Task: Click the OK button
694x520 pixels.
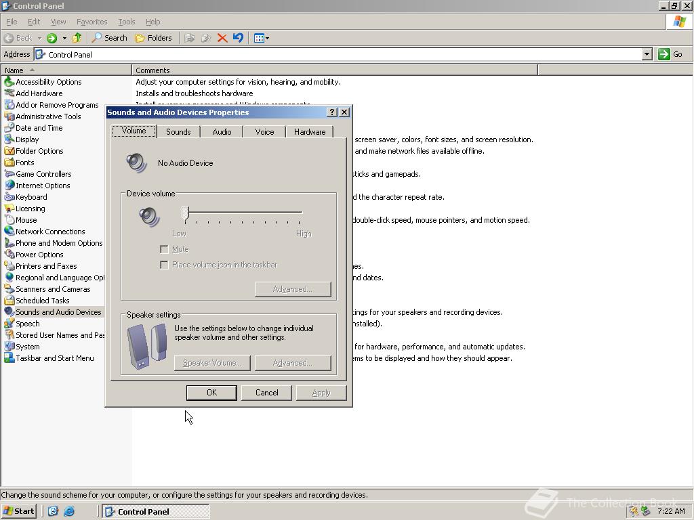Action: tap(211, 393)
